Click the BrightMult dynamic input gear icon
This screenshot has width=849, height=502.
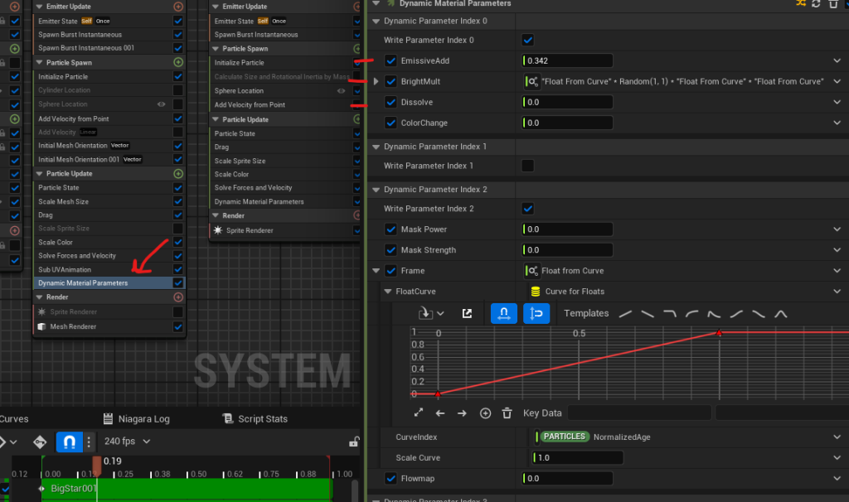(x=532, y=82)
